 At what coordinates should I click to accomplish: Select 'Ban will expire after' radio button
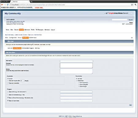point(8,81)
